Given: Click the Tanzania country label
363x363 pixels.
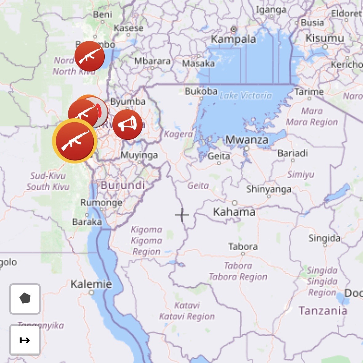Looking at the screenshot, I should click(323, 311).
